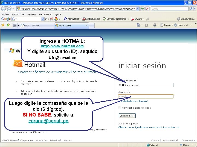
Task: Expand the address bar history dropdown
Action: [x=138, y=8]
